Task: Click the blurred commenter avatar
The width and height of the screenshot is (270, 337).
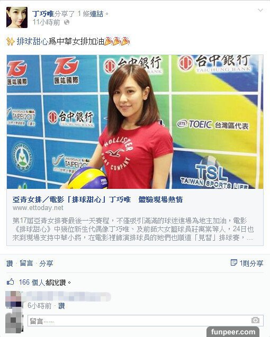Action: (x=13, y=299)
